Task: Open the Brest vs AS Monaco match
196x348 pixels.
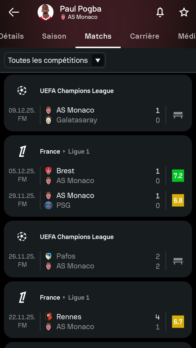Action: pyautogui.click(x=98, y=176)
